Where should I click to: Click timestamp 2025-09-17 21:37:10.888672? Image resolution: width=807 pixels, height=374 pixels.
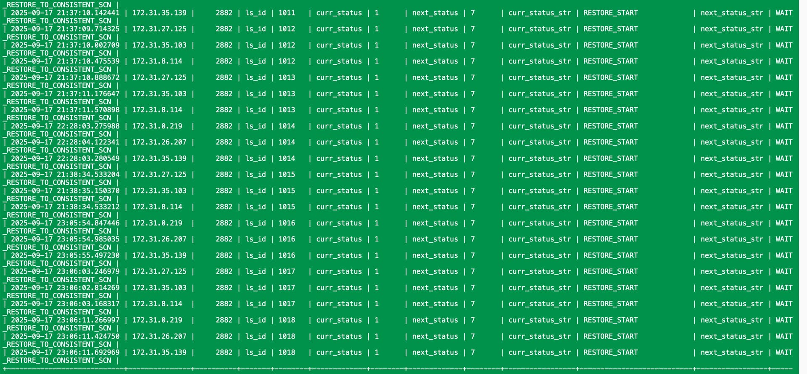coord(65,77)
